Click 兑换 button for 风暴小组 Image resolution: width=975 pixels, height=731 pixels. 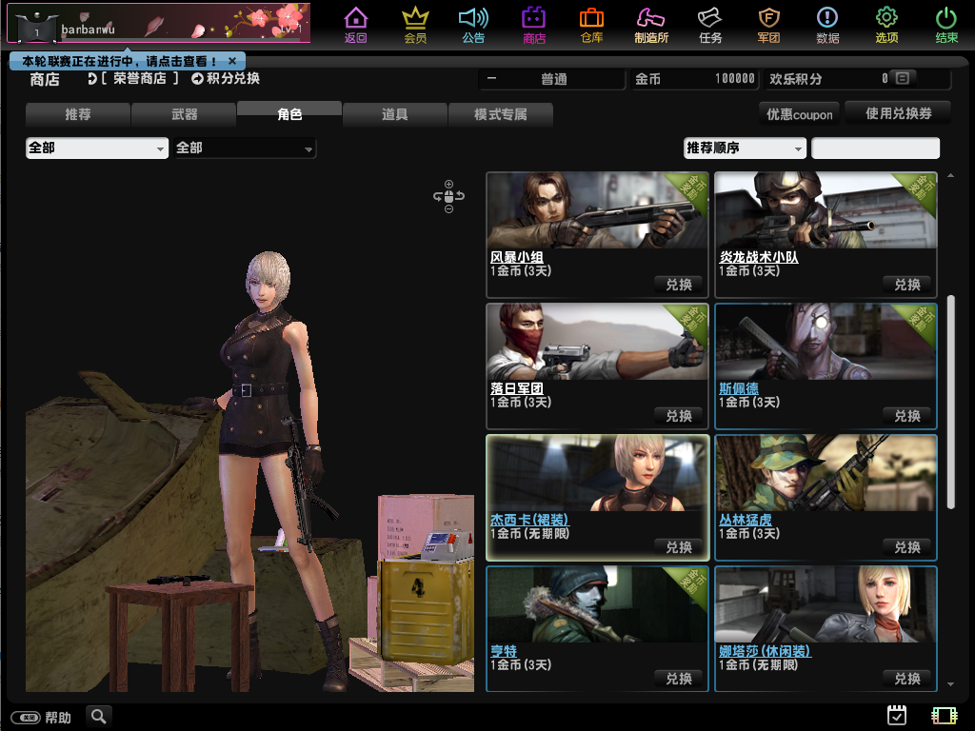[679, 285]
